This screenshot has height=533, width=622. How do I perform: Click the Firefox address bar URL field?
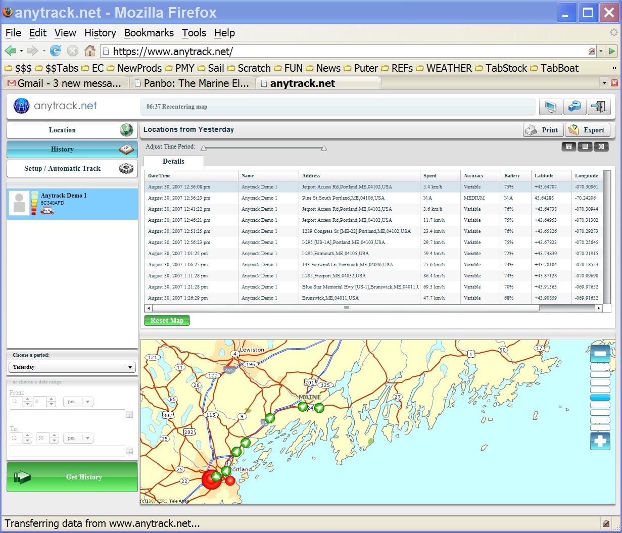point(344,51)
